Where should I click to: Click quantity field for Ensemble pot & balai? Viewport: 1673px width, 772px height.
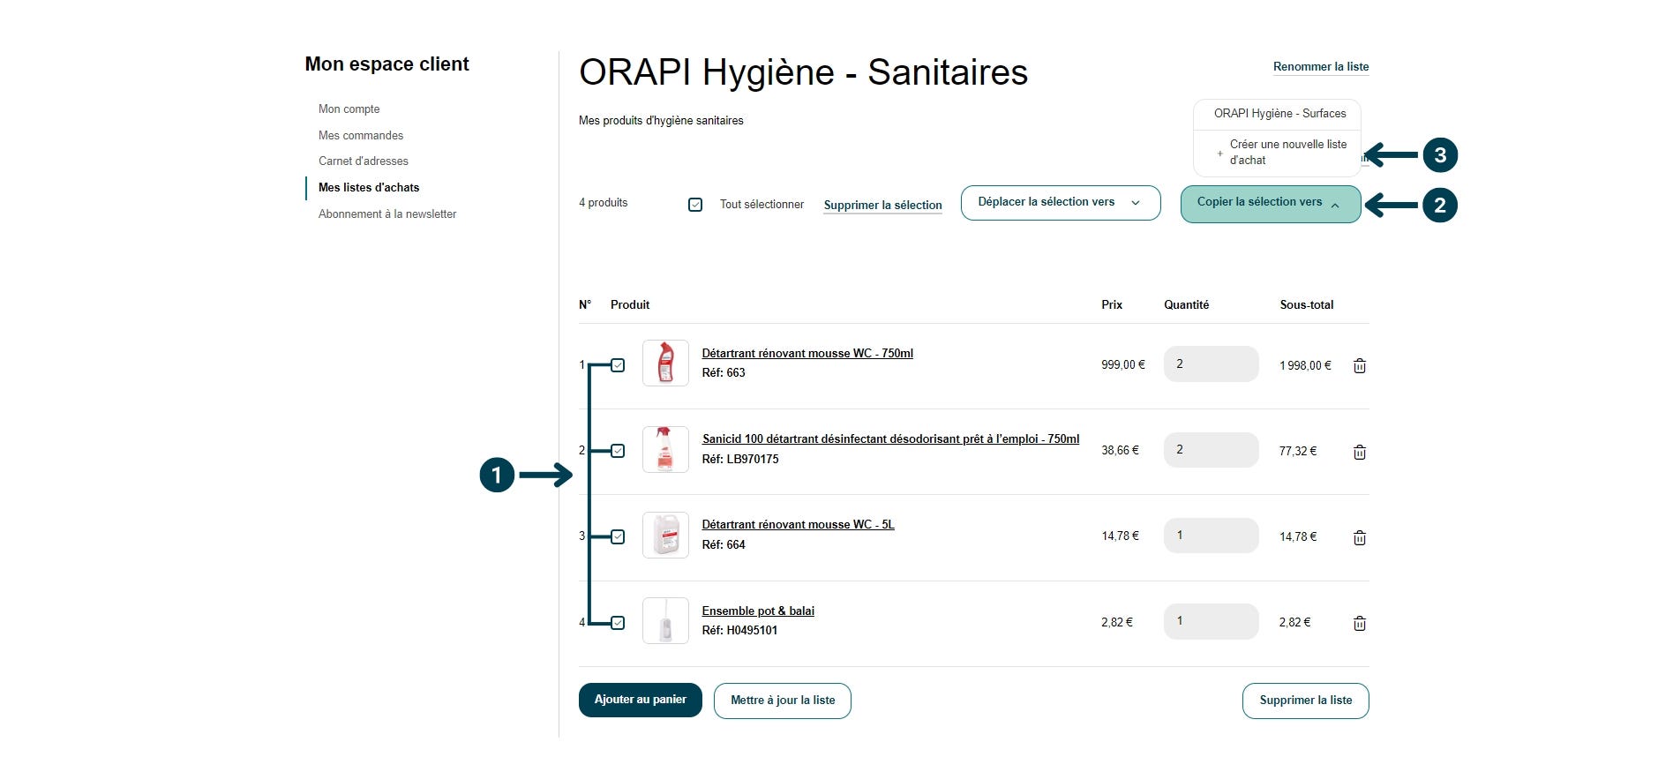[1212, 621]
